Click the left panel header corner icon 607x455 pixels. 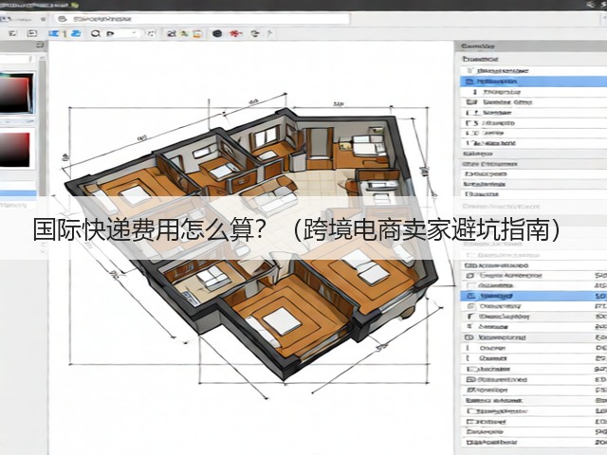click(x=40, y=45)
